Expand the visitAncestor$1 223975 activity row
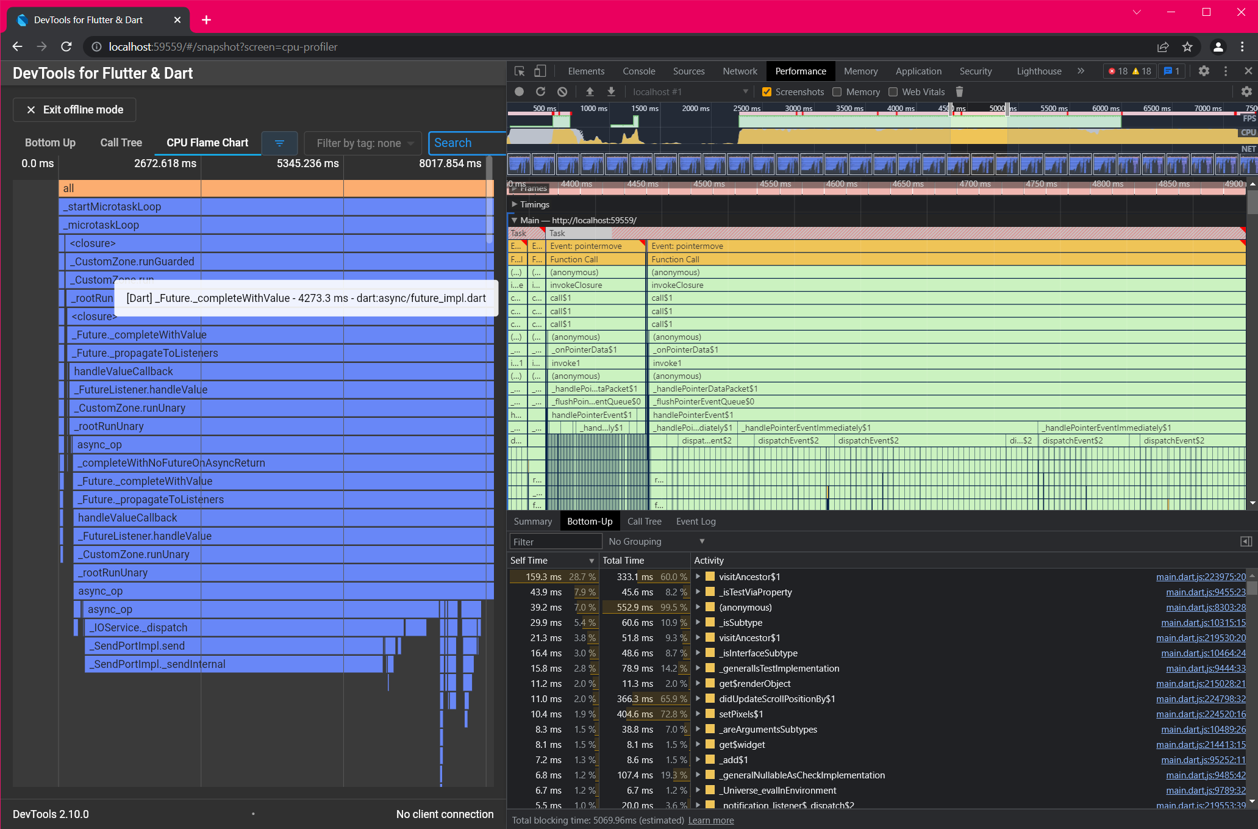 click(698, 576)
